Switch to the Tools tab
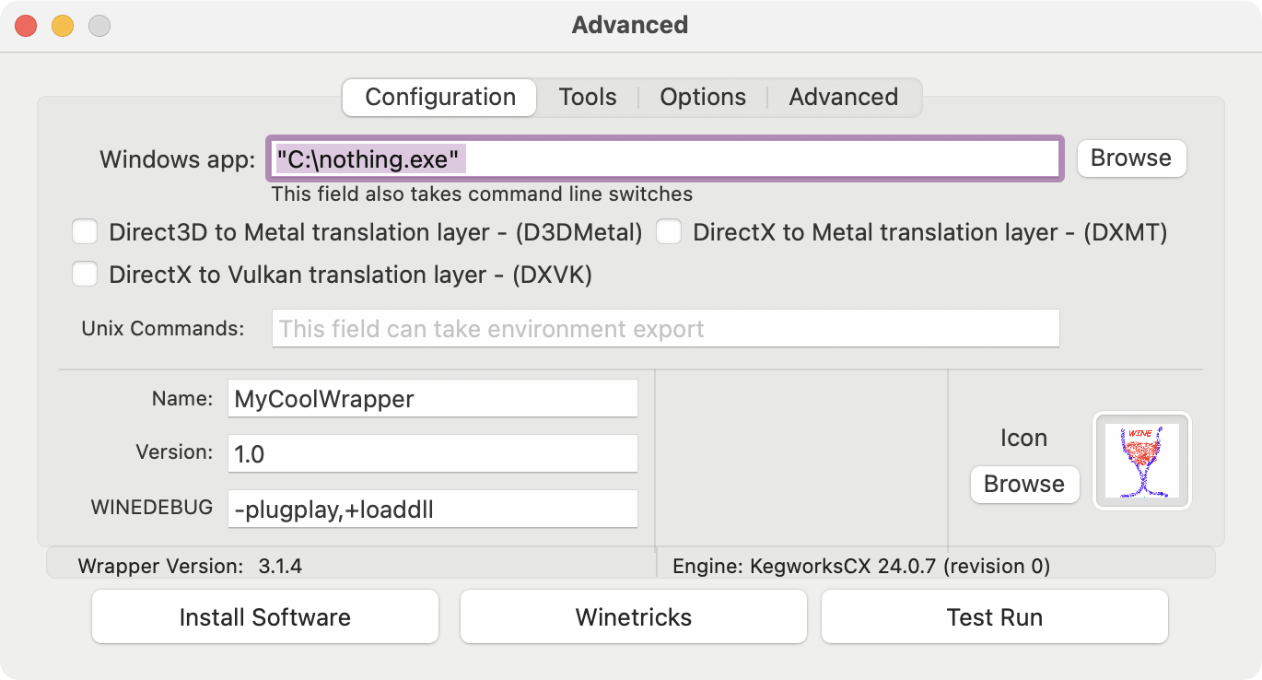This screenshot has height=680, width=1262. click(x=588, y=98)
